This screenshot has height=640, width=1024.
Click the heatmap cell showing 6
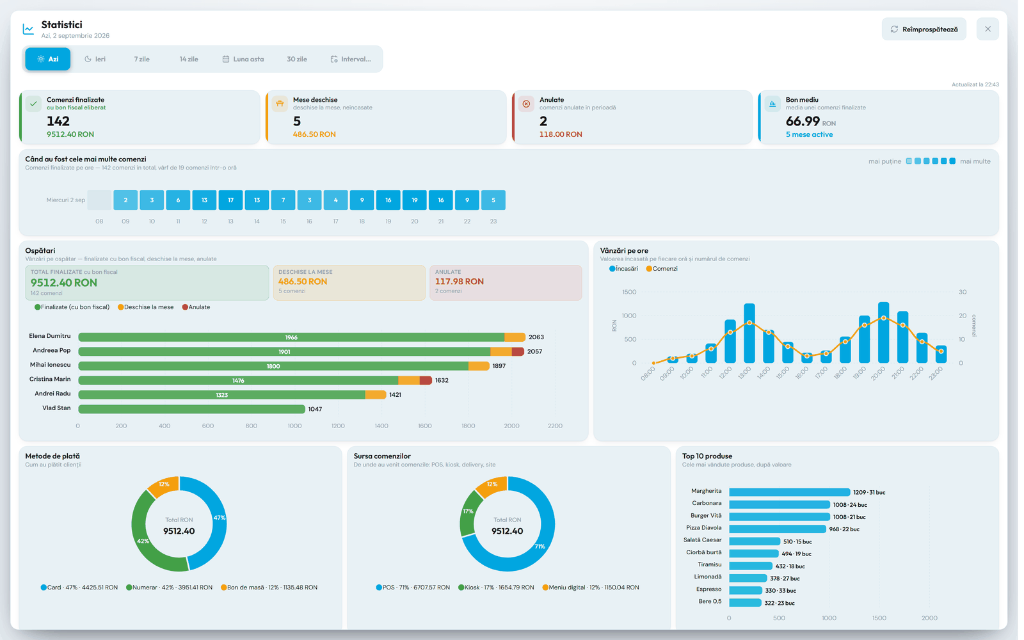[178, 200]
